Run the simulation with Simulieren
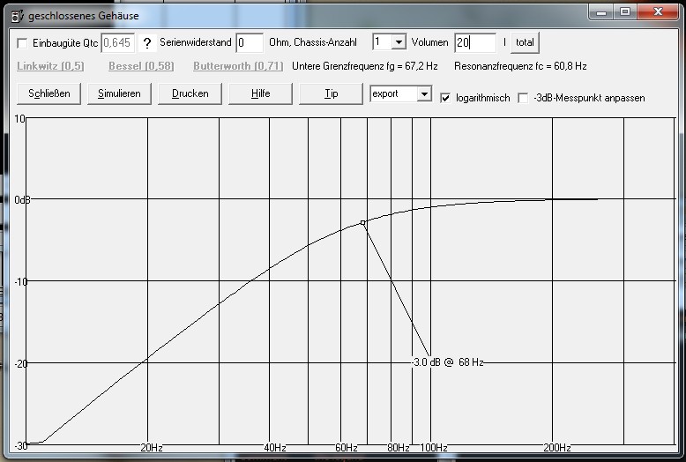The height and width of the screenshot is (462, 686). tap(119, 93)
